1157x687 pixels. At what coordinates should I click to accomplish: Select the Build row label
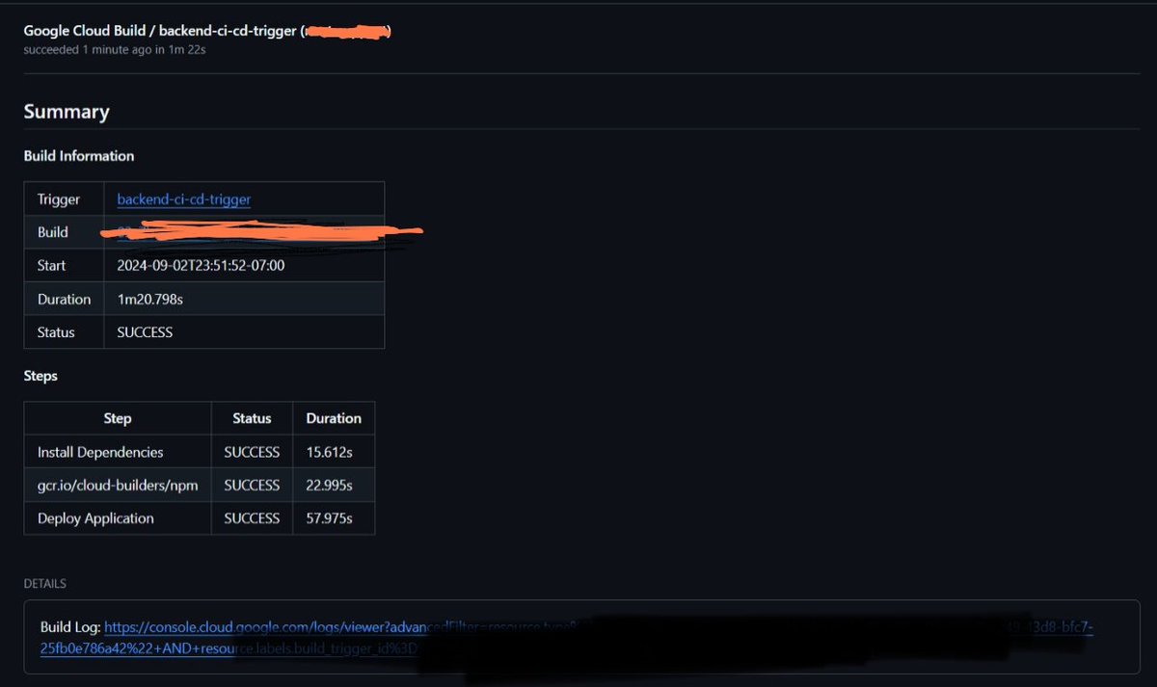coord(53,232)
